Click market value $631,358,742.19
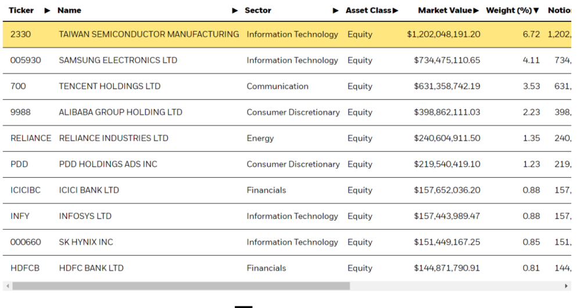Screen dimensions: 581x308 [447, 86]
